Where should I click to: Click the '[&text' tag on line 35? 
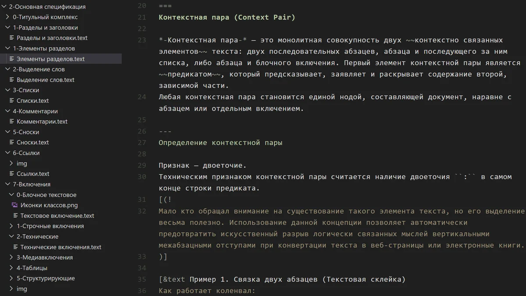click(172, 279)
